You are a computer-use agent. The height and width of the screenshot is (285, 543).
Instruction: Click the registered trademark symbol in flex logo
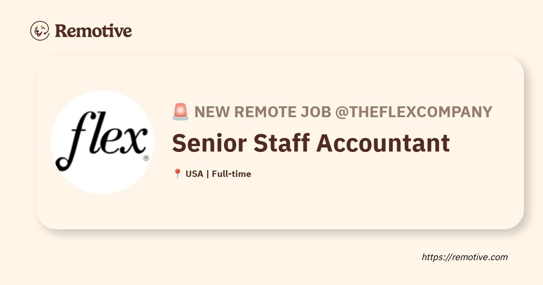146,158
